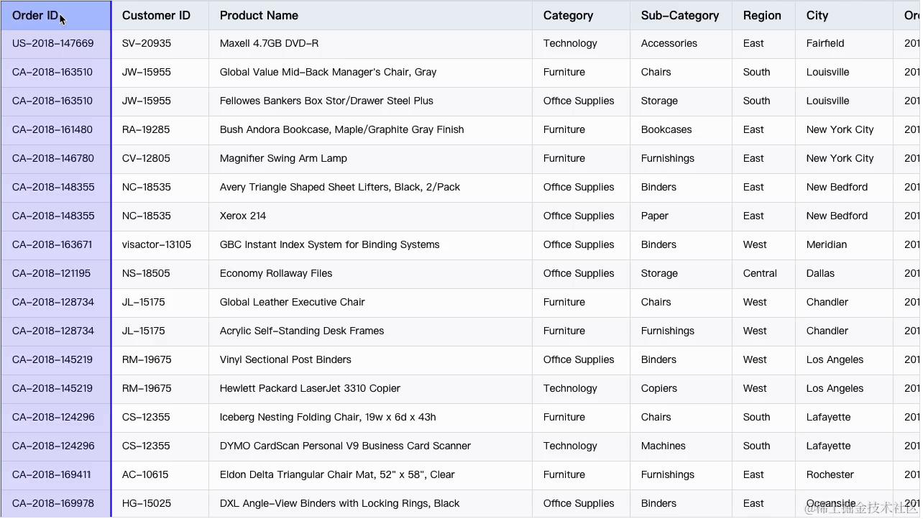Viewport: 923px width, 519px height.
Task: Sort the table by Order ID header
Action: point(36,15)
